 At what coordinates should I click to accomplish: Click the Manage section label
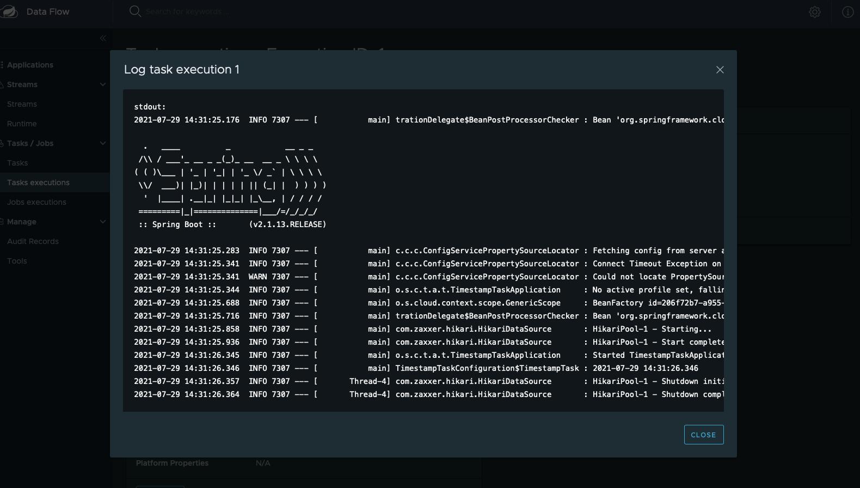[x=22, y=222]
